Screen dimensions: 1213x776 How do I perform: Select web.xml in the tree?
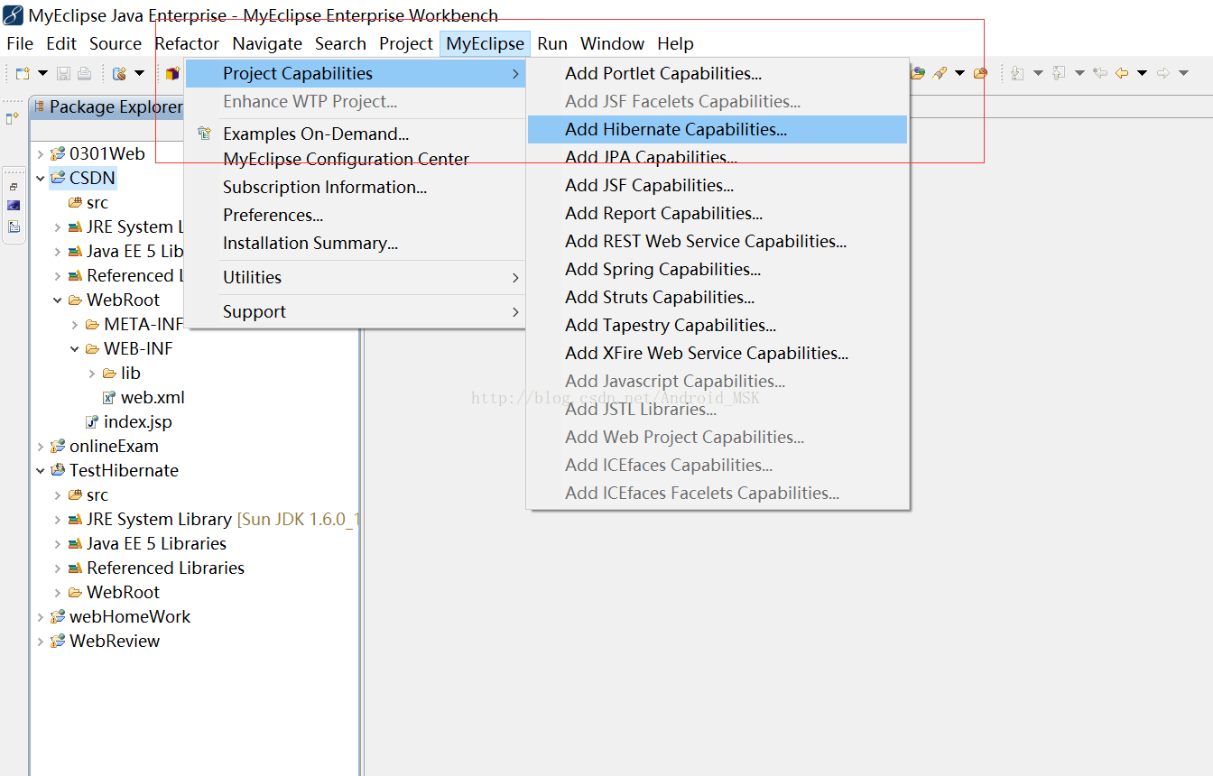click(144, 397)
